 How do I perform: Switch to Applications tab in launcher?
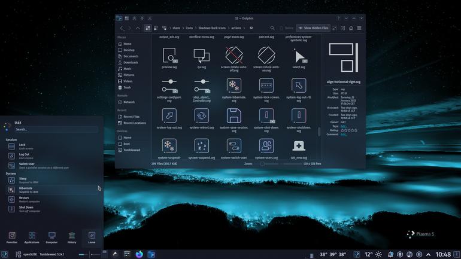[x=32, y=237]
